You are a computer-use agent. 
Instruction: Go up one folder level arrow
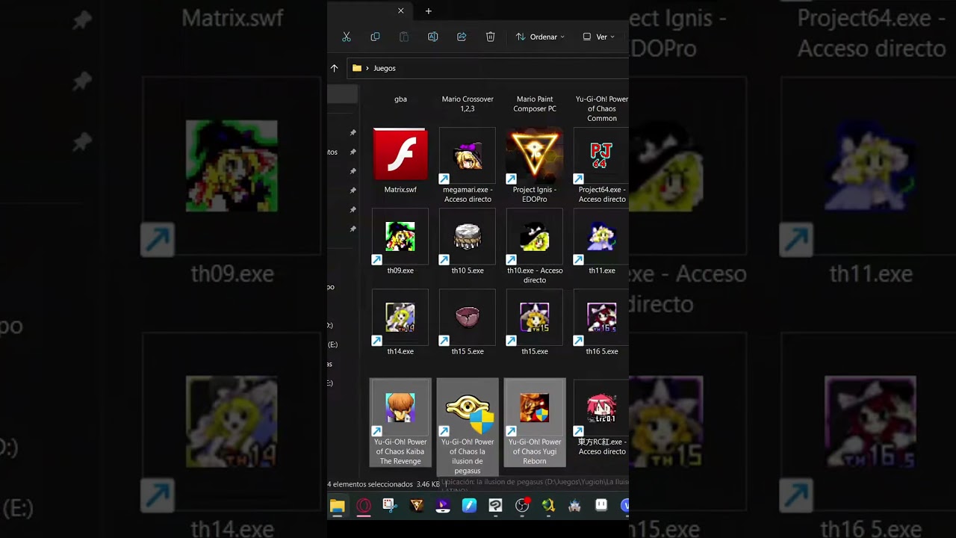(x=334, y=68)
